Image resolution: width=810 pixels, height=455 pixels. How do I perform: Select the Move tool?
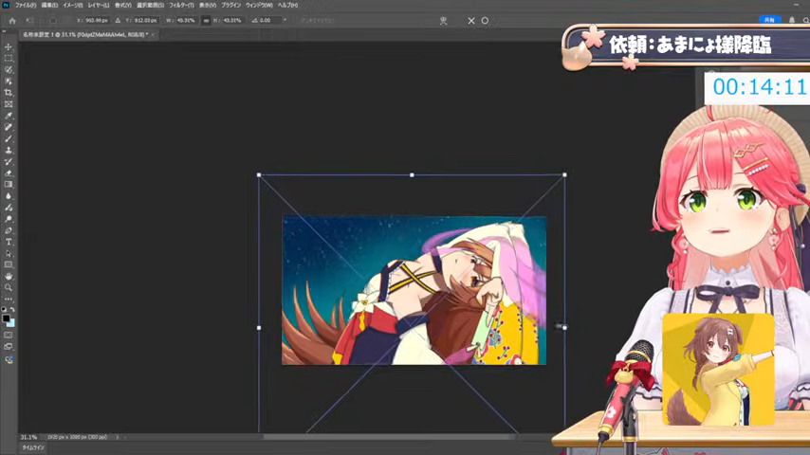point(9,47)
